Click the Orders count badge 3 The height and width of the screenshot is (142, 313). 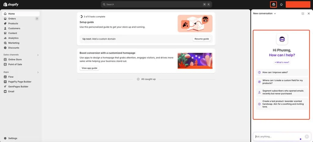point(37,19)
